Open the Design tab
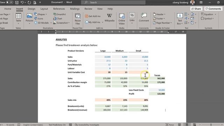224x126 pixels. click(31, 9)
